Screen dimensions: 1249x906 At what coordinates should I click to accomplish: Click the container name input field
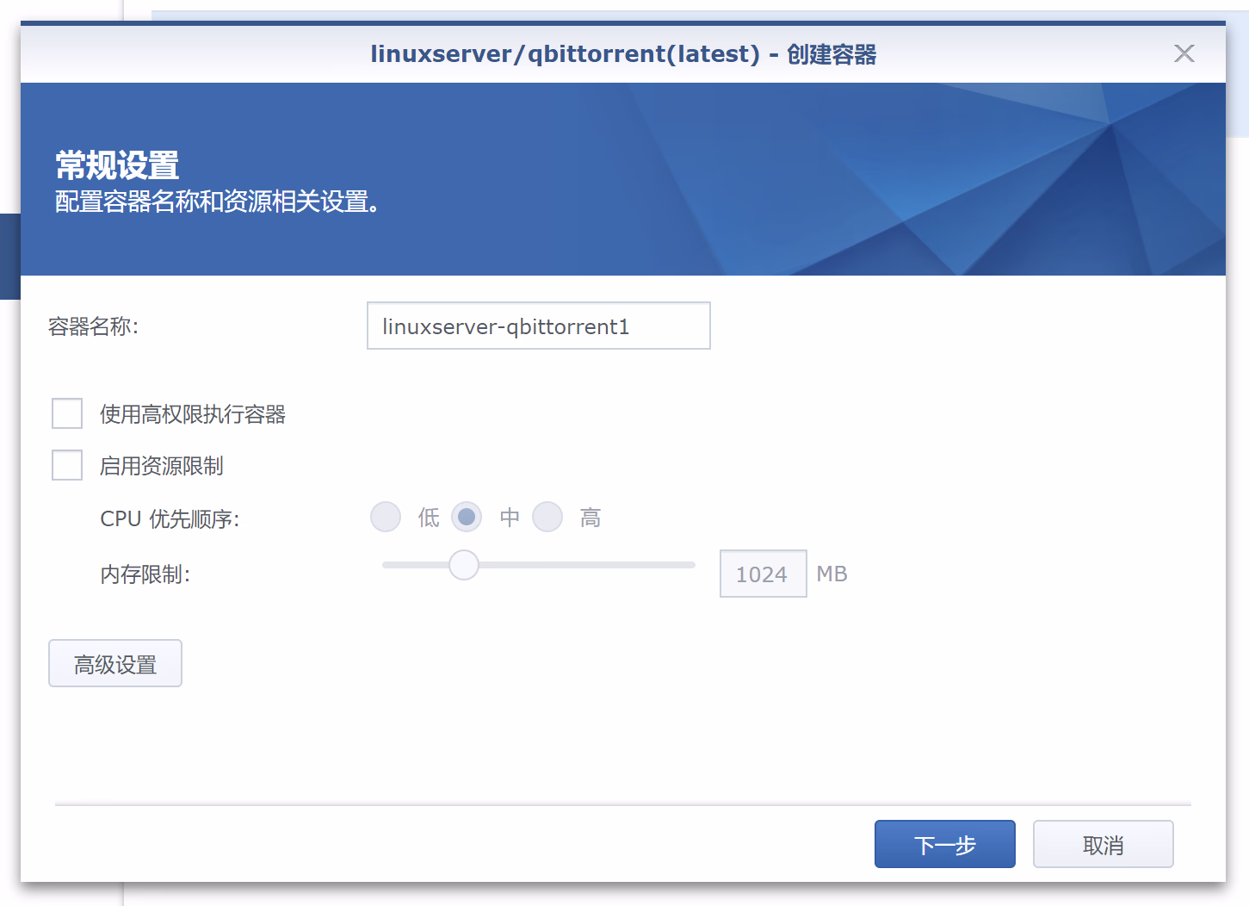[538, 326]
